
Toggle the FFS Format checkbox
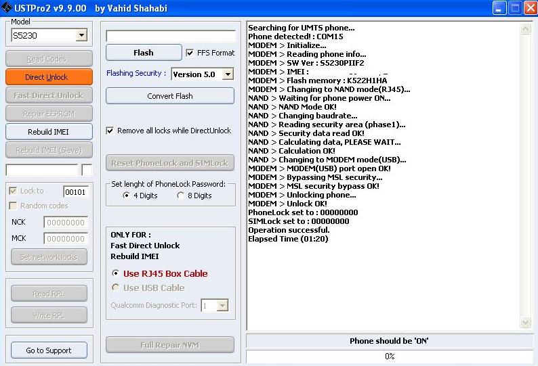190,53
